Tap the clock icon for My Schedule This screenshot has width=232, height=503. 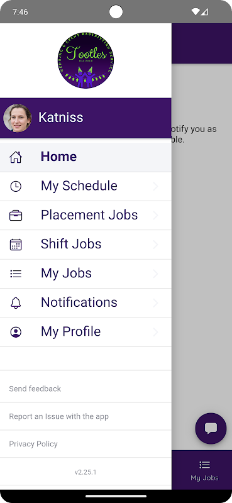point(16,186)
